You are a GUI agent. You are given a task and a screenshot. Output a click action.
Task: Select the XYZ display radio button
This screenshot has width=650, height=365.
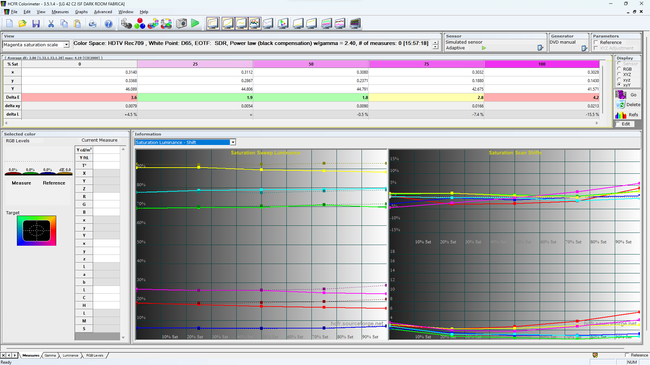[619, 74]
